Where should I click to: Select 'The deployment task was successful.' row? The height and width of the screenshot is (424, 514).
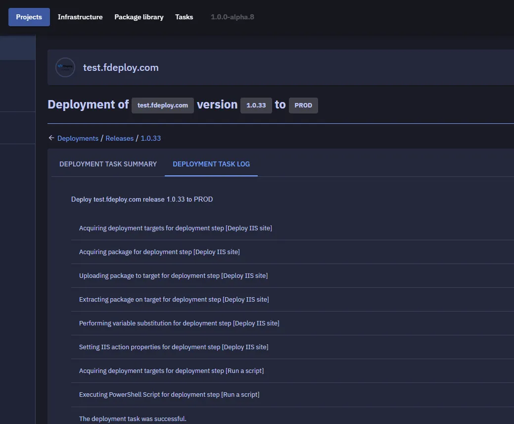292,416
